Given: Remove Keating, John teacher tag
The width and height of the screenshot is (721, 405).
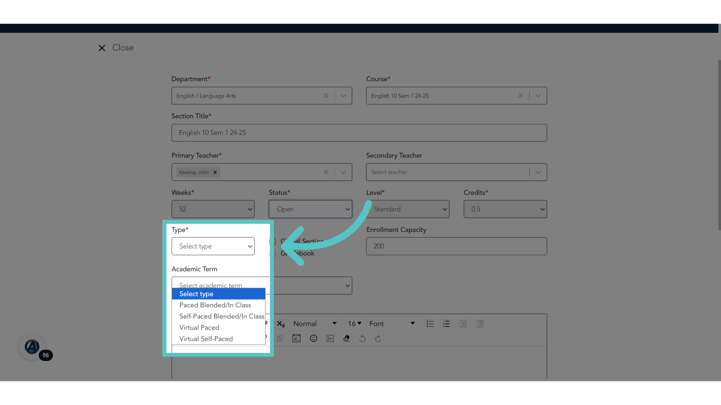Looking at the screenshot, I should (x=215, y=172).
